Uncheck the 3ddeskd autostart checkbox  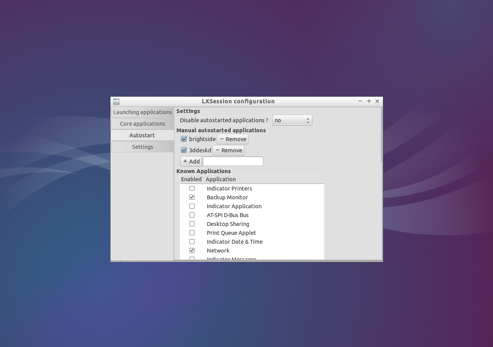click(184, 150)
